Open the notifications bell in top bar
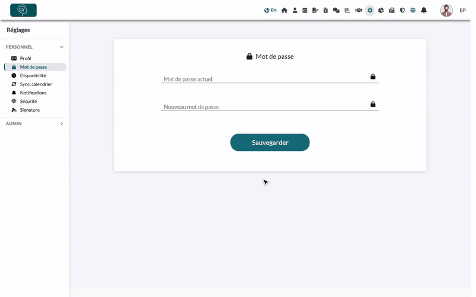Screen dimensions: 476x297 coord(424,10)
